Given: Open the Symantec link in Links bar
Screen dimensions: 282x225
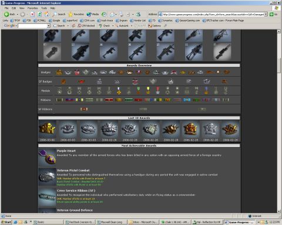Looking at the screenshot, I should click(x=166, y=21).
